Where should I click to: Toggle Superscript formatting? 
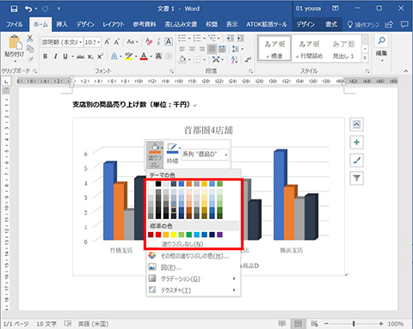[x=100, y=57]
